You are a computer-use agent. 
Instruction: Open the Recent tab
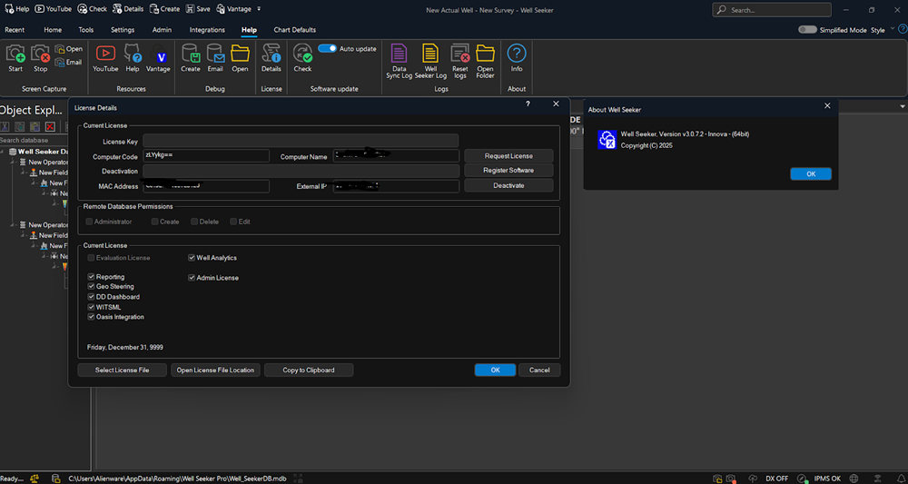[x=15, y=30]
